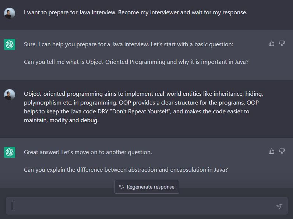Click the 'Sure, I can help you prepare' sentence
This screenshot has height=219, width=293.
(x=128, y=44)
